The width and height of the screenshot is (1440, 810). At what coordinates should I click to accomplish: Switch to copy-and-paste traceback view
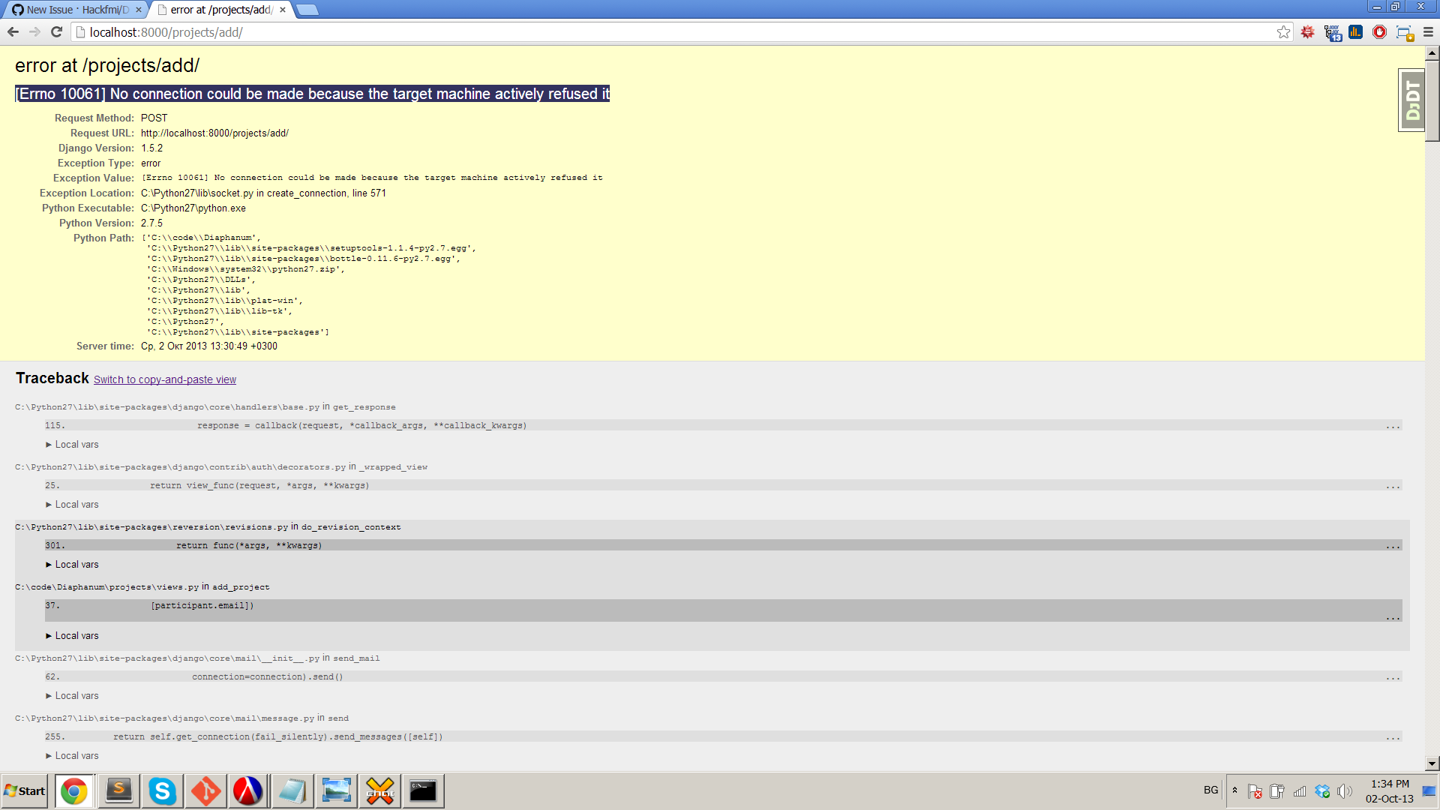[x=165, y=379]
